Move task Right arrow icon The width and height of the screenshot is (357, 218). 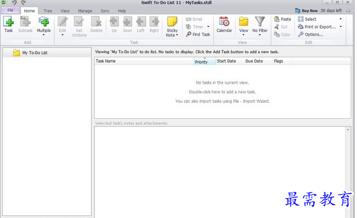(154, 21)
